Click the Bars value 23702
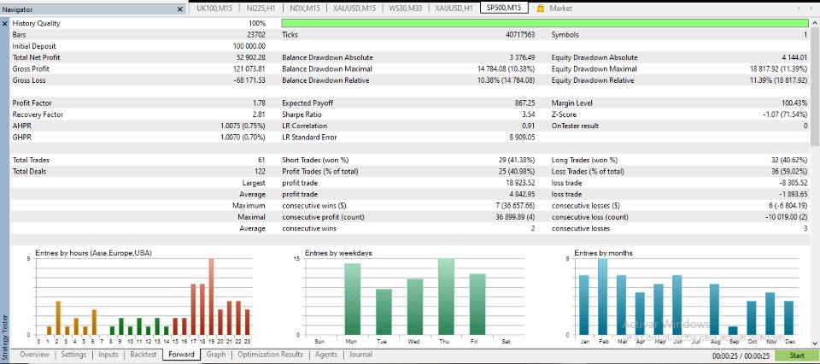 (x=256, y=35)
